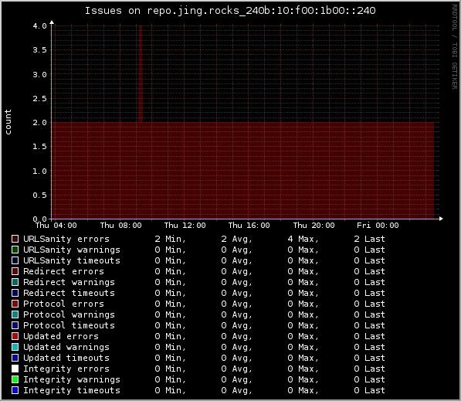
Task: Click the Updated warnings cyan swatch
Action: click(15, 347)
